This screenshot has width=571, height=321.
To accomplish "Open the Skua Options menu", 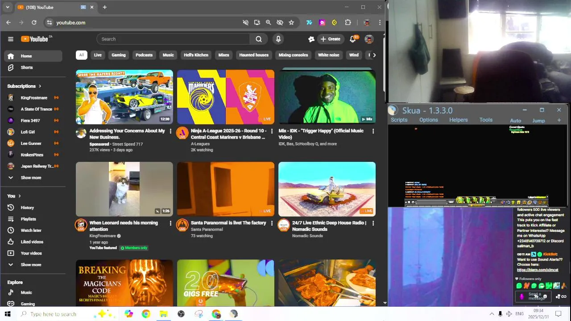I will [428, 120].
